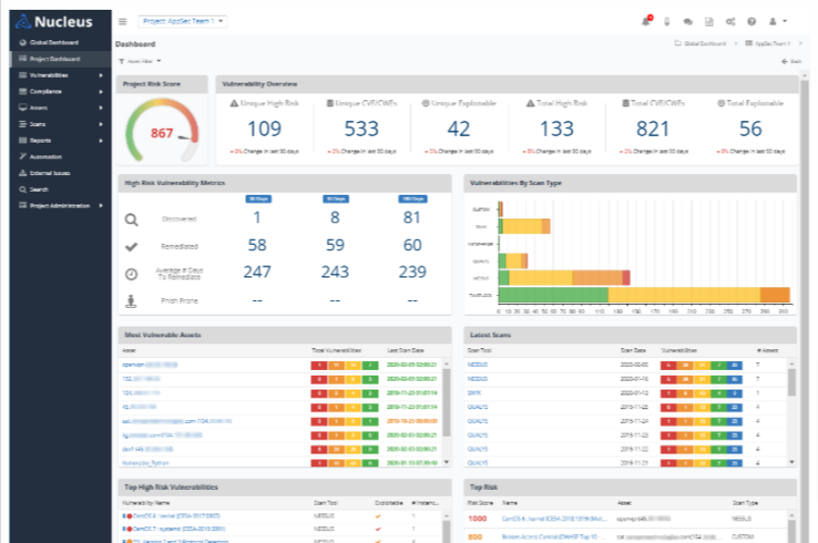Expand the Scans submenu arrow

tap(100, 124)
